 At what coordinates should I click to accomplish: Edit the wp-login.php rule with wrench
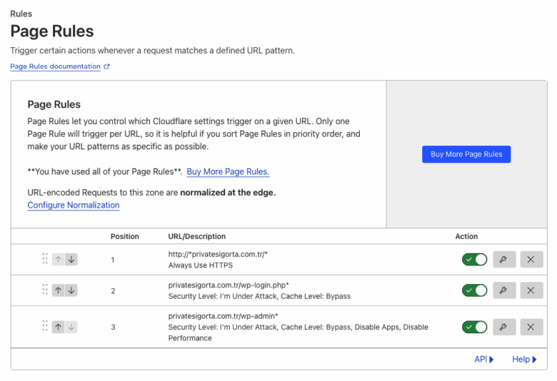coord(504,290)
